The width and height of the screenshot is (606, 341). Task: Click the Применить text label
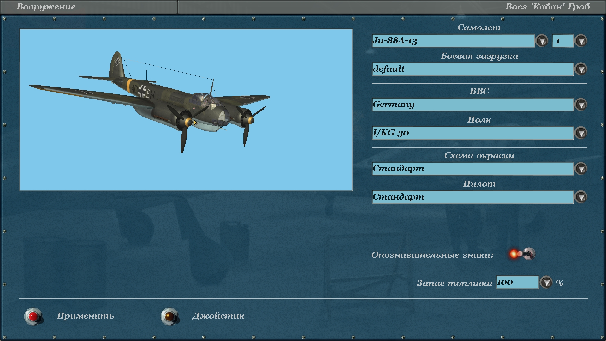[x=85, y=316]
